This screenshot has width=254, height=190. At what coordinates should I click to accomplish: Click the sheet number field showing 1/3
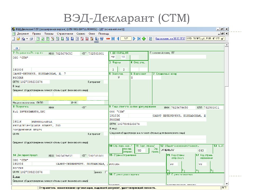pos(126,39)
